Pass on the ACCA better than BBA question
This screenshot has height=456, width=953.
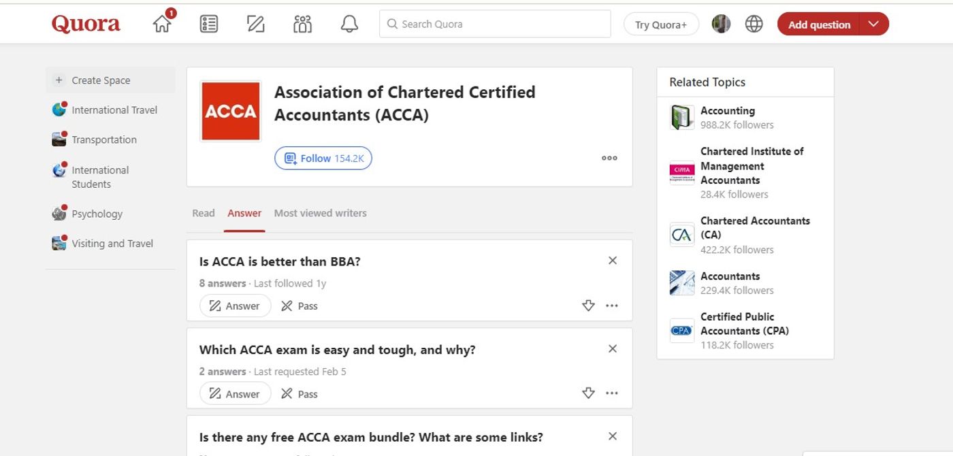click(x=300, y=306)
